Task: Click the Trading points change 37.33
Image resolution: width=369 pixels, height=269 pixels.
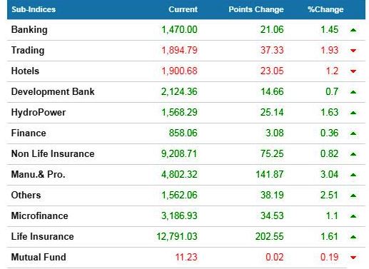Action: tap(272, 50)
